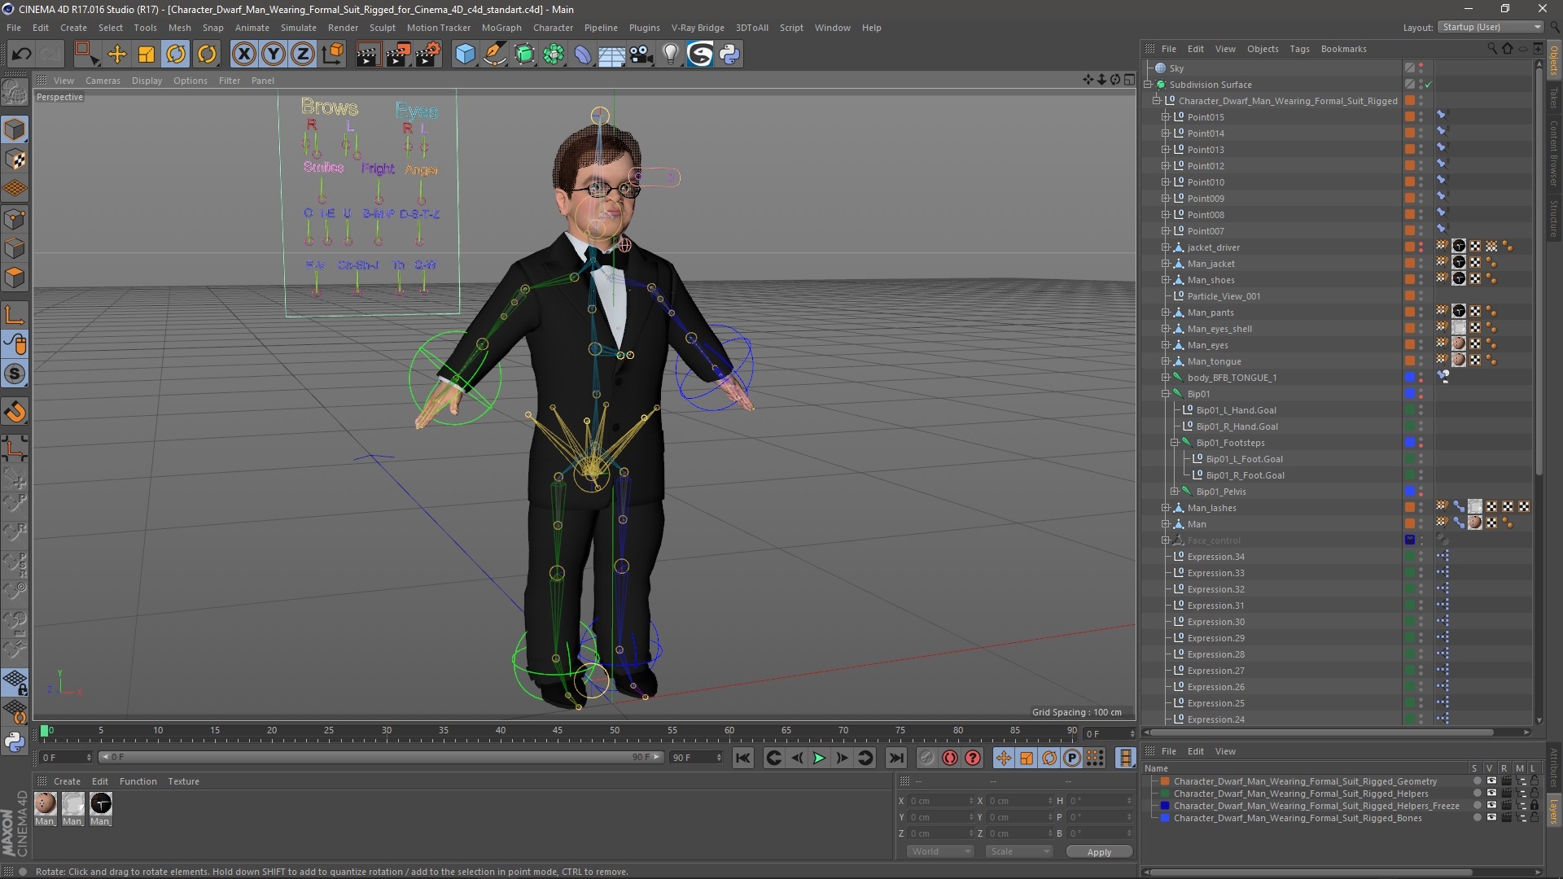Select Texture mode icon
The width and height of the screenshot is (1563, 879).
pyautogui.click(x=15, y=160)
